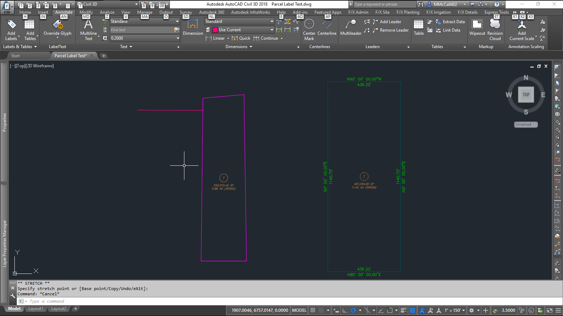Switch to the Annotate ribbon tab
Screen dimensions: 563x316
tap(64, 12)
